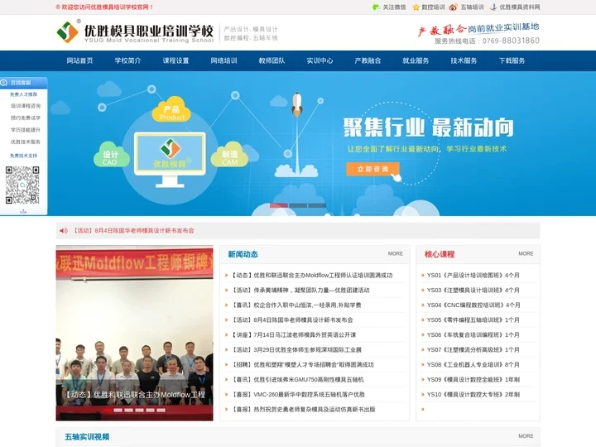Select the second banner slide indicator
Screen dimensions: 596x447
[298, 205]
